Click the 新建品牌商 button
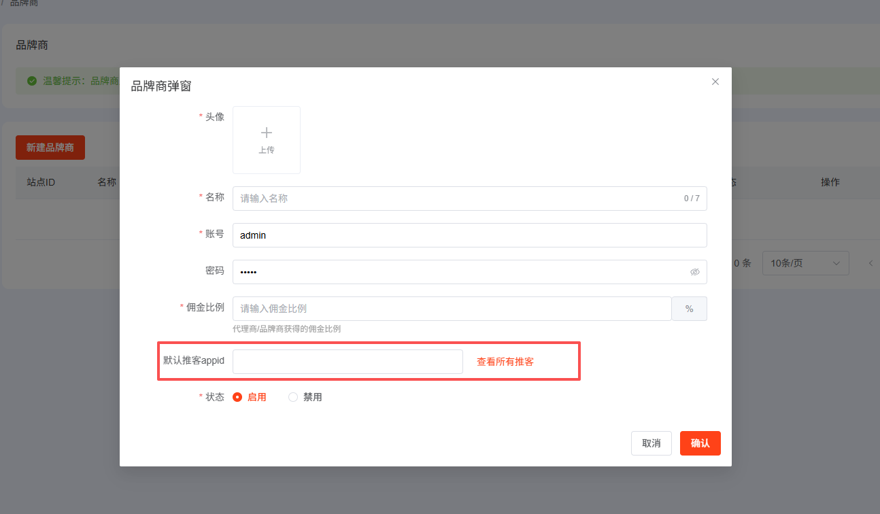The image size is (880, 514). (x=50, y=148)
